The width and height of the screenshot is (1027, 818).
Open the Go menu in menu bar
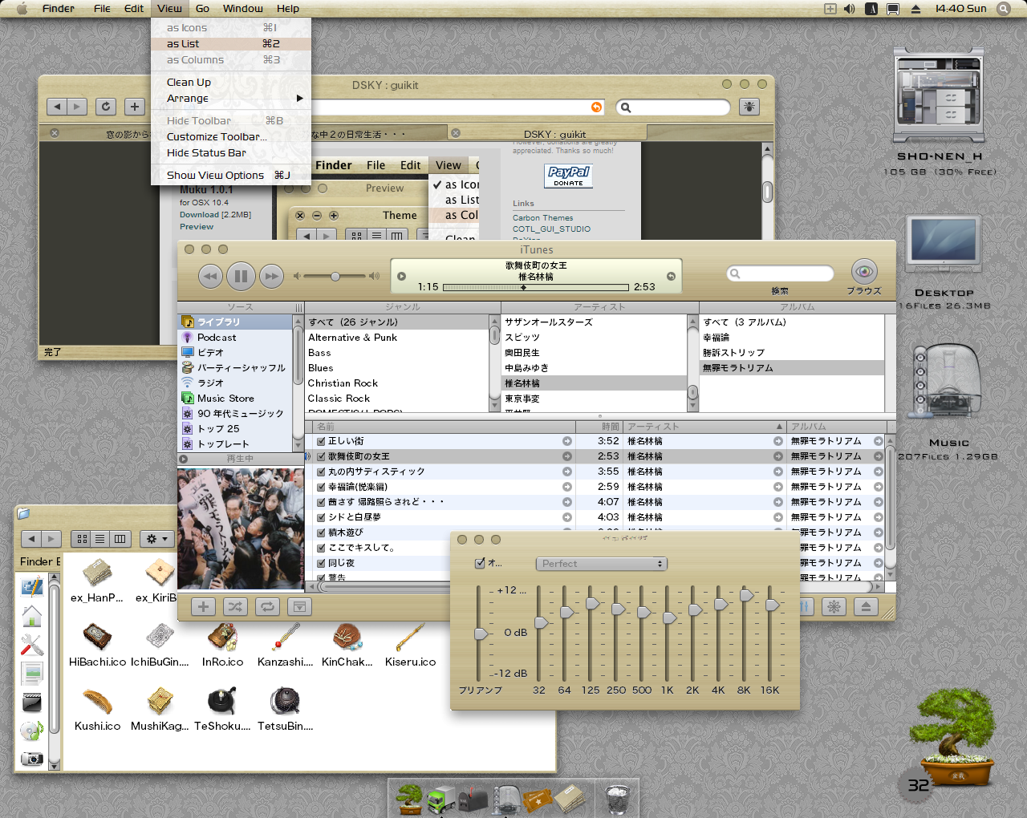(202, 9)
